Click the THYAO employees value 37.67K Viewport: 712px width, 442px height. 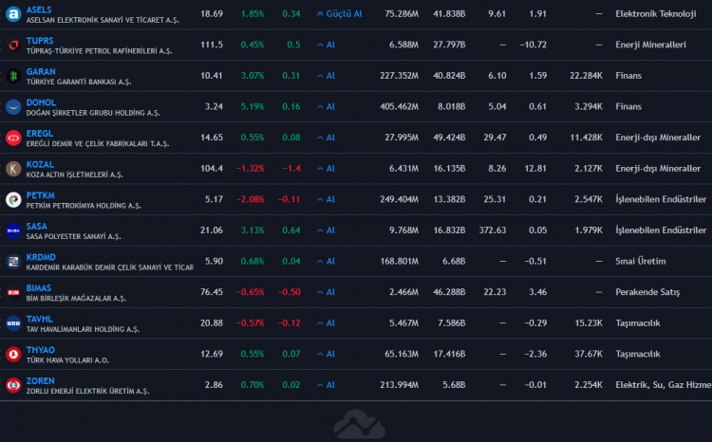[x=589, y=354]
